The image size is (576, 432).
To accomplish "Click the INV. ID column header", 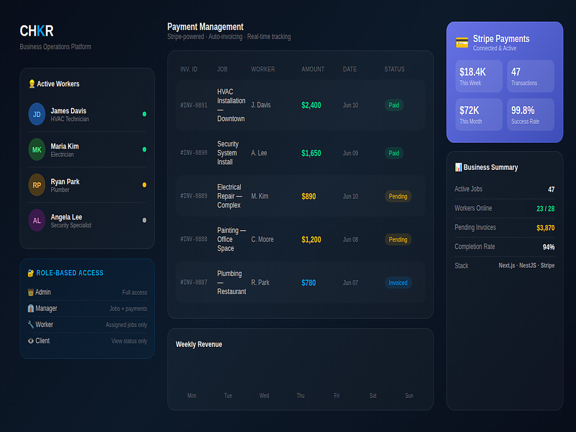I will 189,69.
